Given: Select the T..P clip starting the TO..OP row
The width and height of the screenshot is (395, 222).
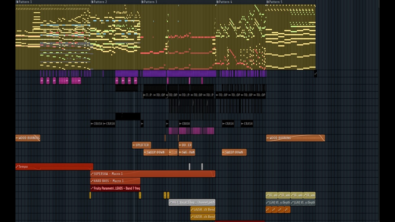Looking at the screenshot, I should pyautogui.click(x=148, y=95).
